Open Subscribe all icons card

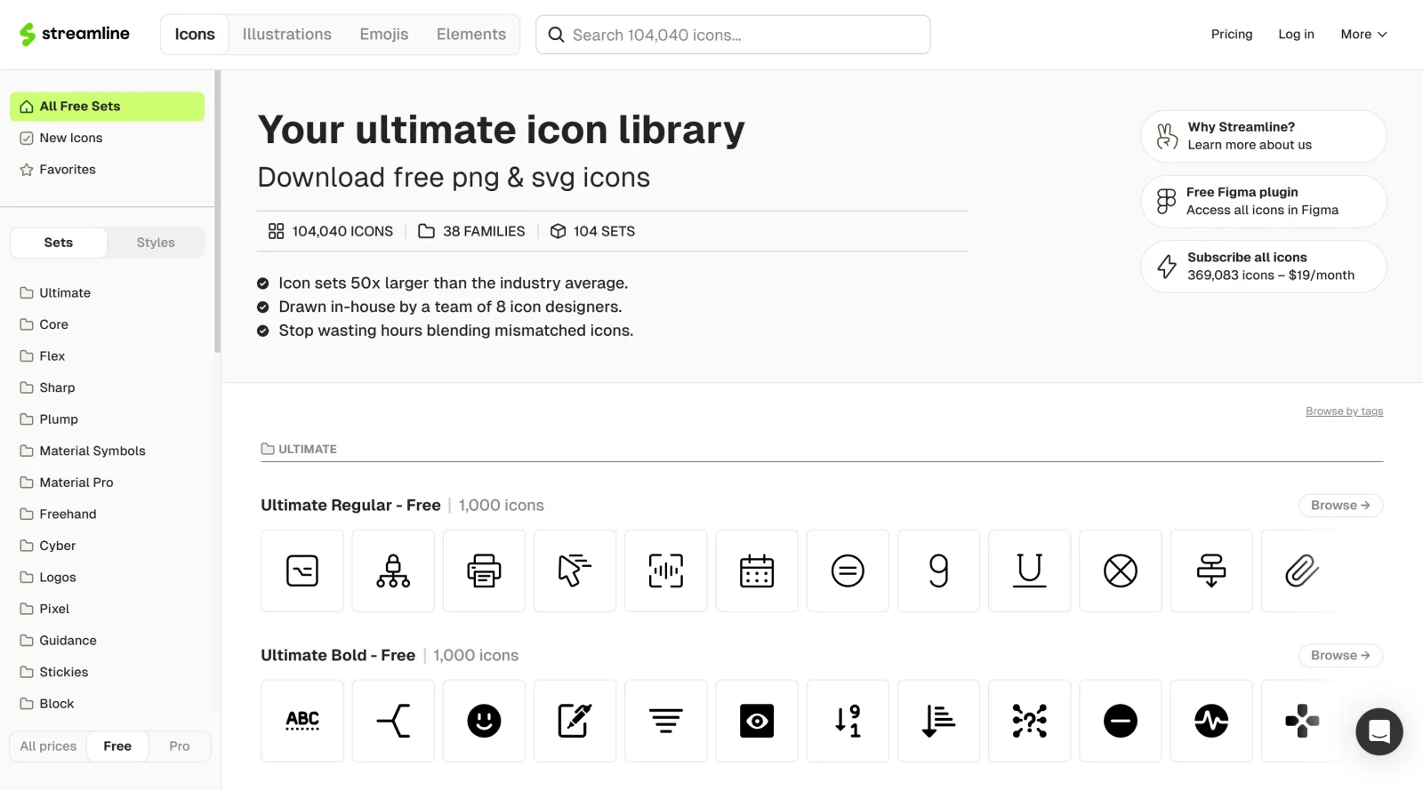1263,267
